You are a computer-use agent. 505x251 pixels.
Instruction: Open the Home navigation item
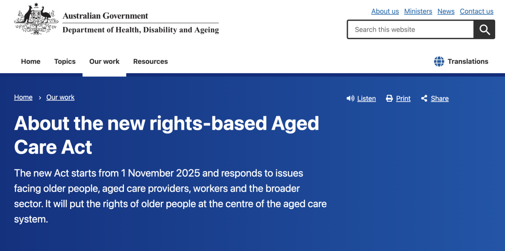click(x=31, y=62)
